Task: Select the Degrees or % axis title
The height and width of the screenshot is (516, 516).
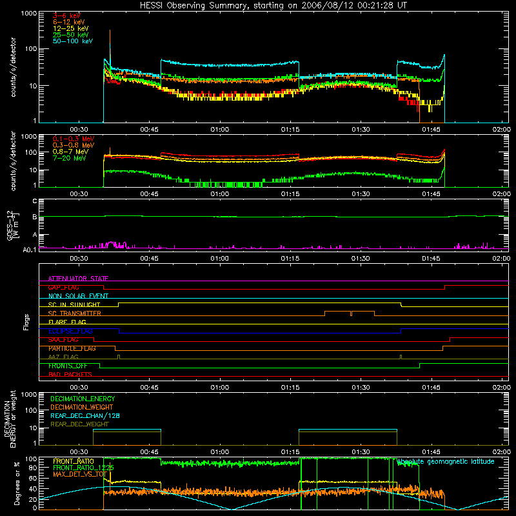Action: (17, 483)
